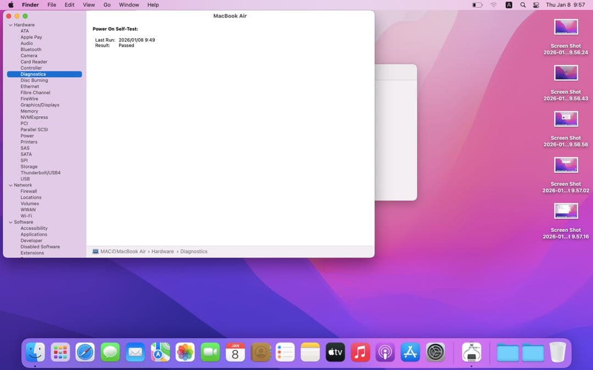Collapse the Software section
Screen dimensions: 593x370
(x=11, y=222)
